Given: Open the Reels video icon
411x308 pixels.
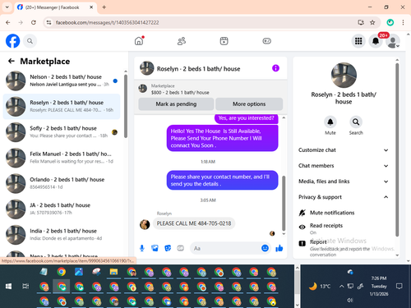Looking at the screenshot, I should click(x=224, y=41).
